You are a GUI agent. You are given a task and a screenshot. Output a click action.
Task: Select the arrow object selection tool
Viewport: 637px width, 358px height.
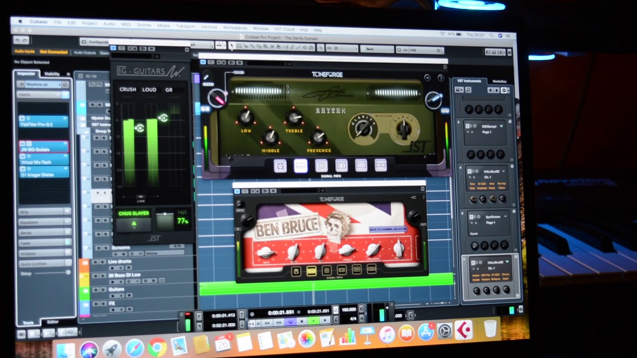[x=232, y=46]
